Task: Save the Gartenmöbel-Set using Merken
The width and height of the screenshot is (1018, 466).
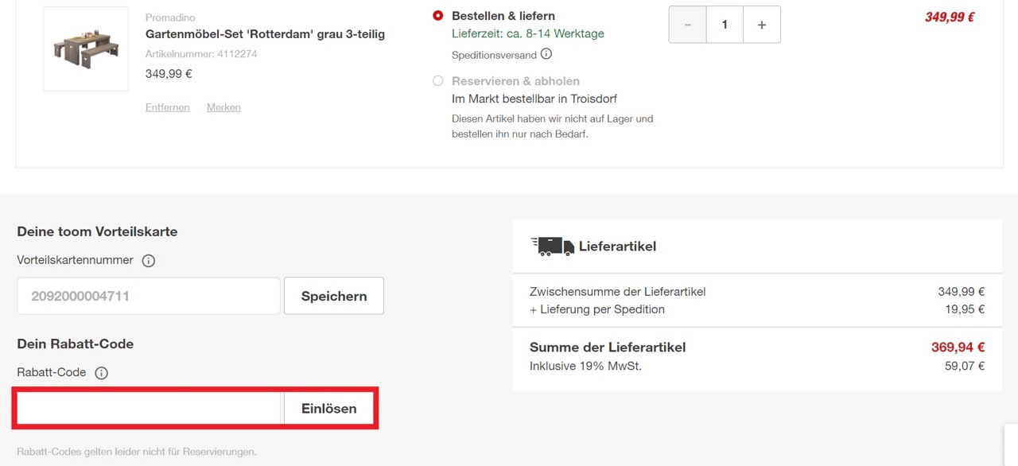Action: point(223,107)
